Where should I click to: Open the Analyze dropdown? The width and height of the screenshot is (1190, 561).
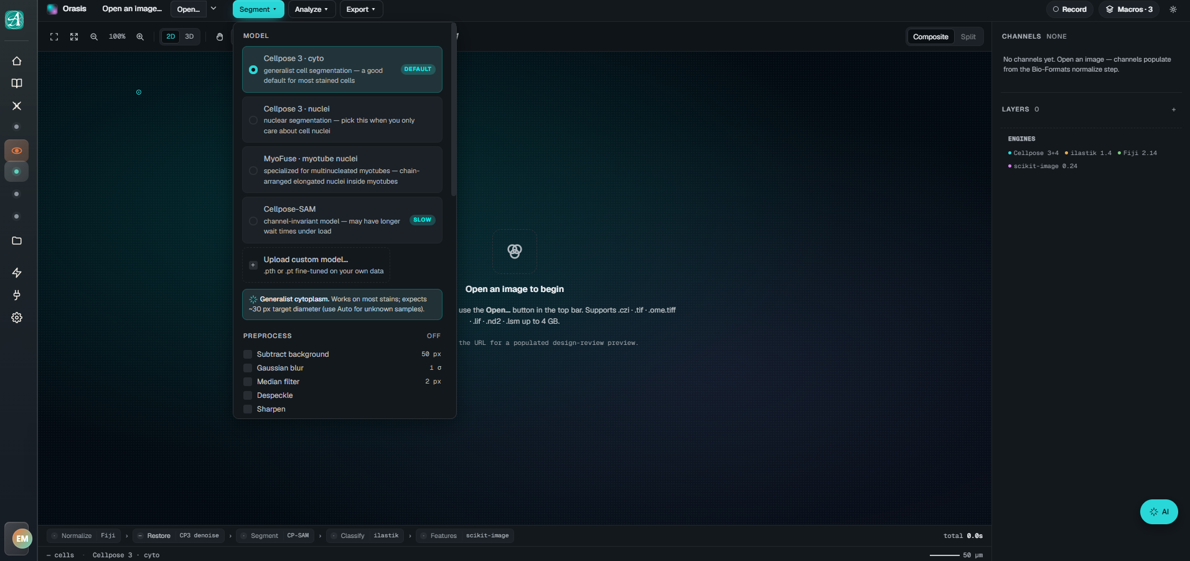pos(311,9)
